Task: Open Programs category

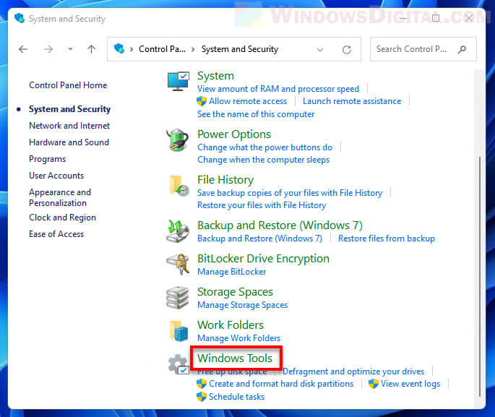Action: click(48, 159)
